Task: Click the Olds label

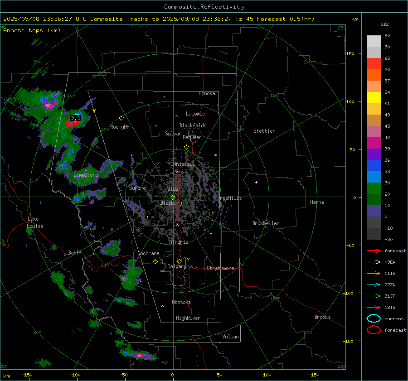Action: point(173,188)
